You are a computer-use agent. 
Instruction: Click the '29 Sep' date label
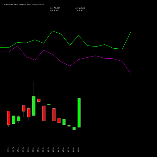point(28,149)
